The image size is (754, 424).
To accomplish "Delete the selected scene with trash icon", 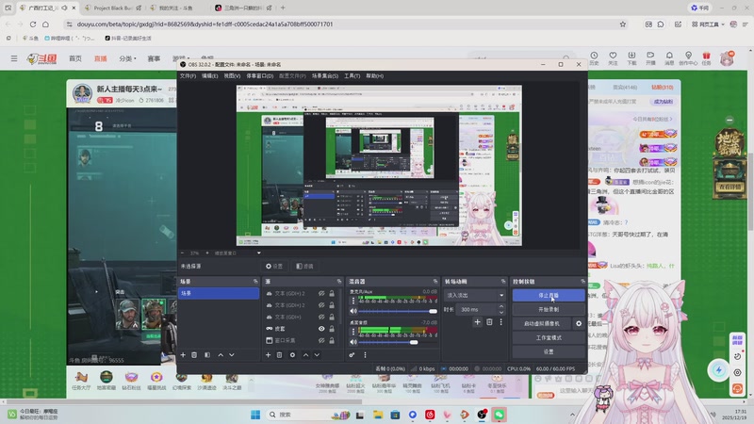I will [194, 355].
